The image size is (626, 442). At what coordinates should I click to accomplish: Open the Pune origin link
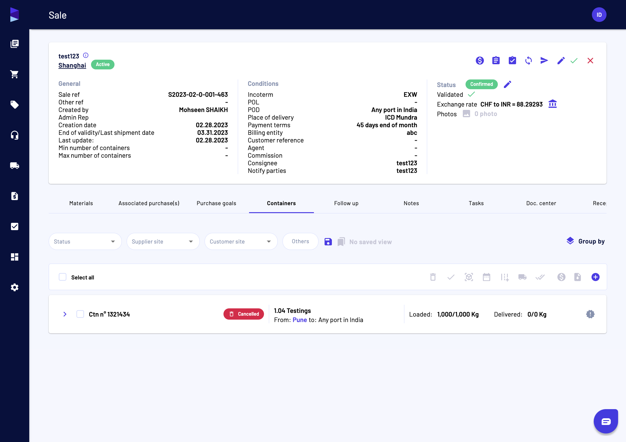coord(300,320)
